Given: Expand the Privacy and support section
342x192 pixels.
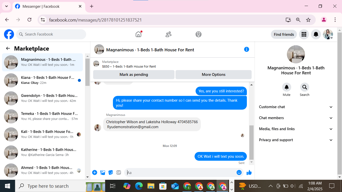Looking at the screenshot, I should click(296, 140).
